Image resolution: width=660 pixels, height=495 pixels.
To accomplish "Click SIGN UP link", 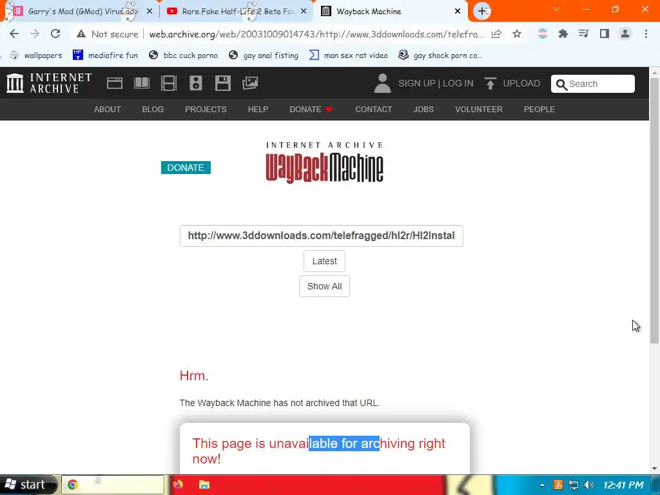I will [x=417, y=83].
